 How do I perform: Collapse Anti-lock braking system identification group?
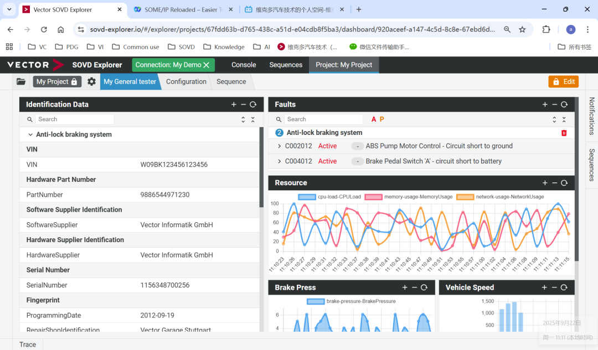pos(30,134)
